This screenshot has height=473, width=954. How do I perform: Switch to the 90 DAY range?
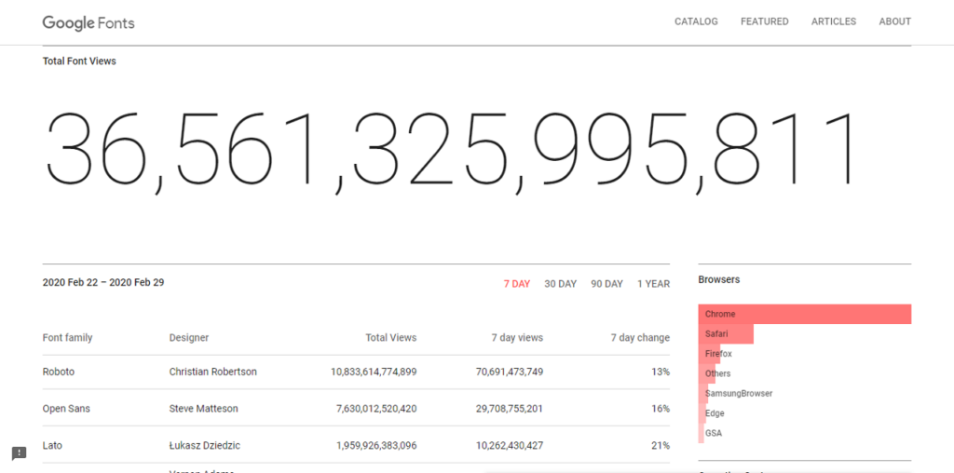pyautogui.click(x=606, y=284)
